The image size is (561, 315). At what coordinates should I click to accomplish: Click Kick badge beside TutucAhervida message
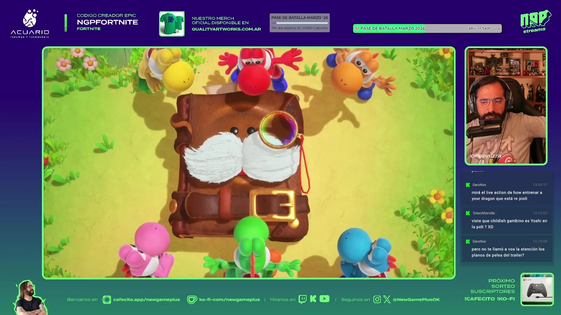tap(468, 213)
